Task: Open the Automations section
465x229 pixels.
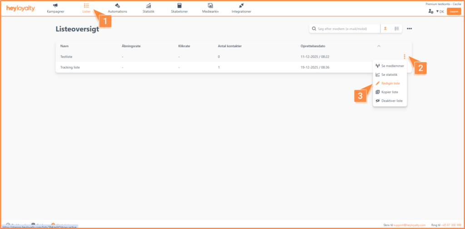Action: (x=117, y=8)
